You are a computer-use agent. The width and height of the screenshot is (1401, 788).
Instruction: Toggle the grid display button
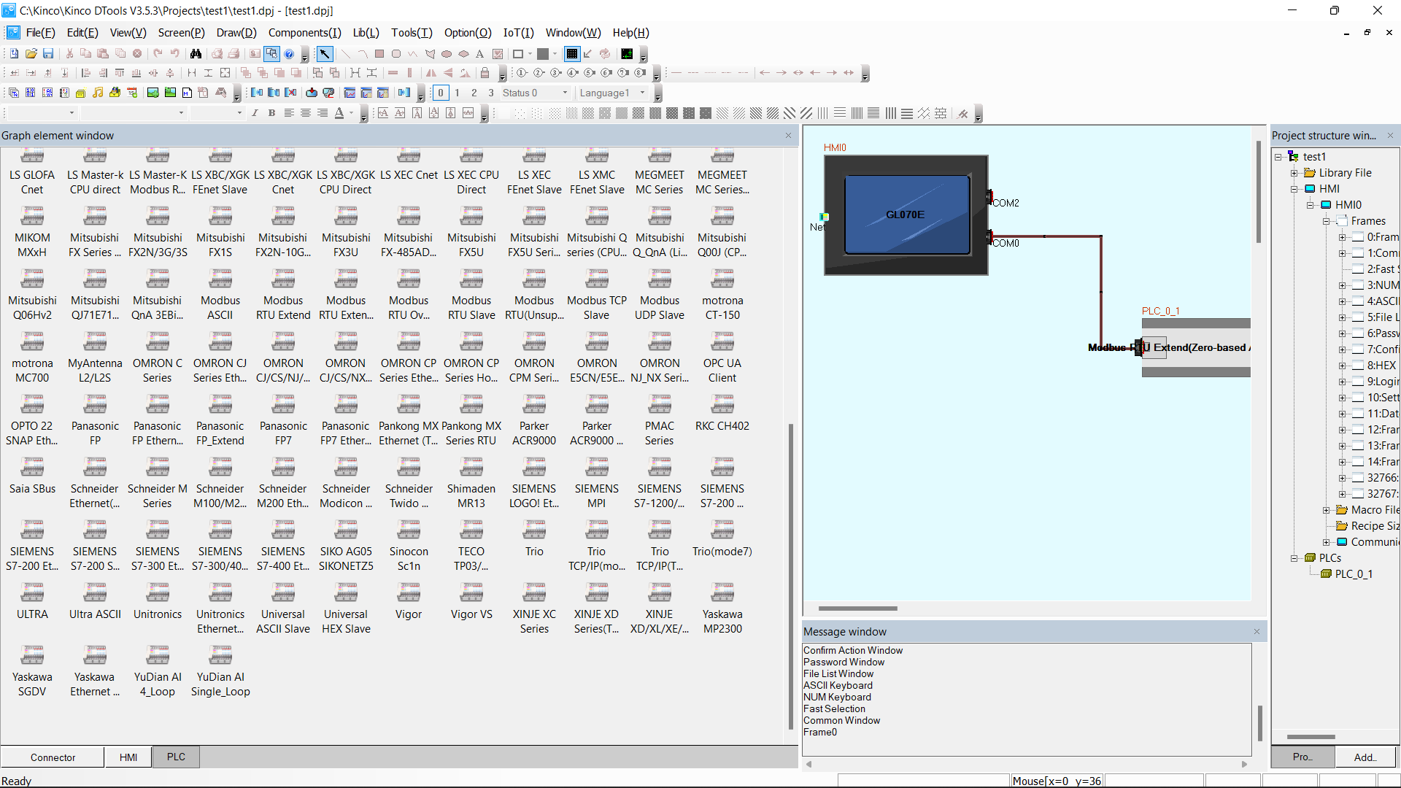click(572, 54)
